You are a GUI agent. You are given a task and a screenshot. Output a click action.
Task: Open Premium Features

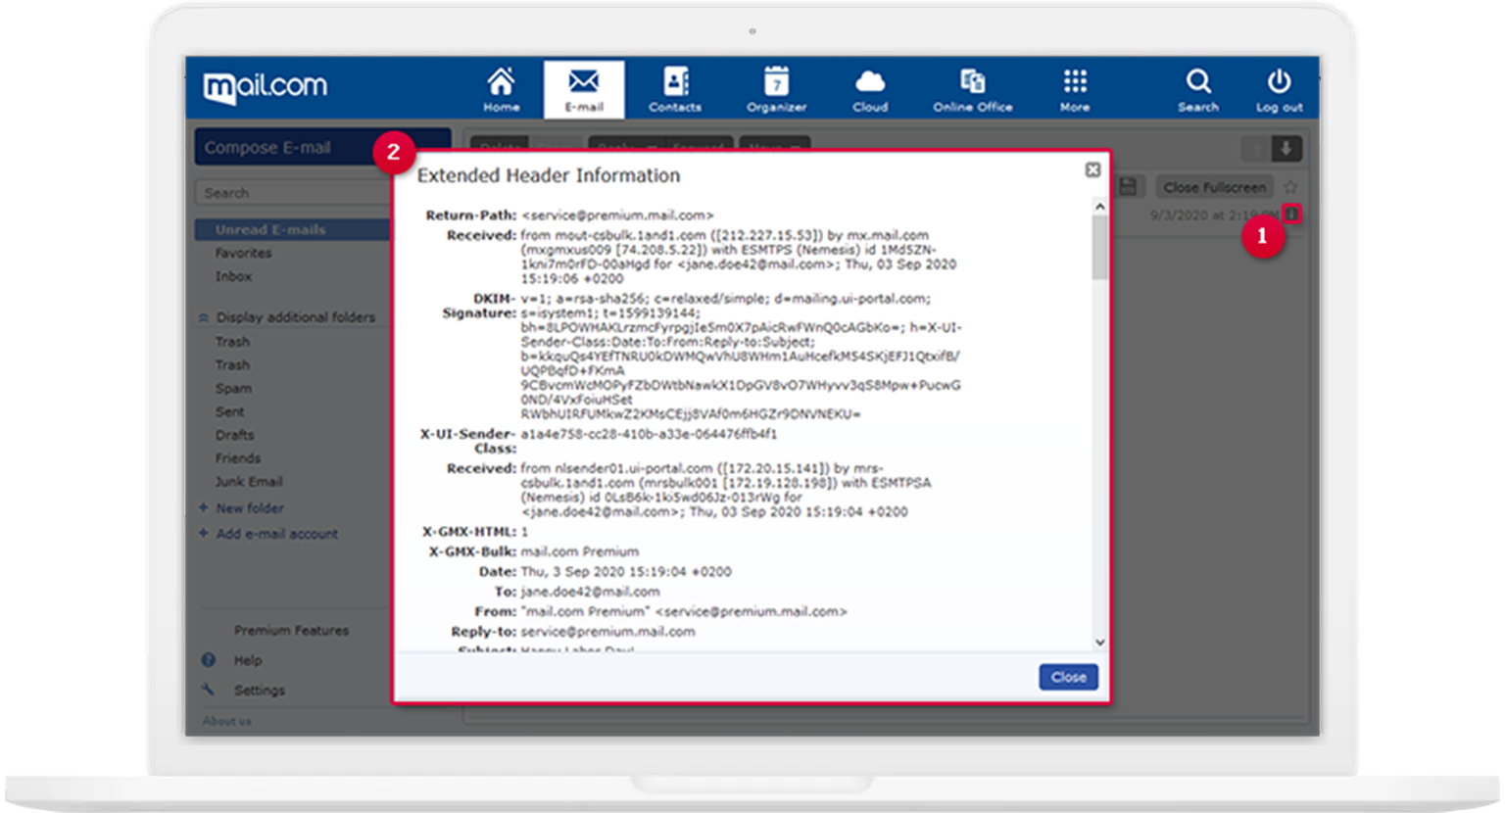tap(291, 631)
